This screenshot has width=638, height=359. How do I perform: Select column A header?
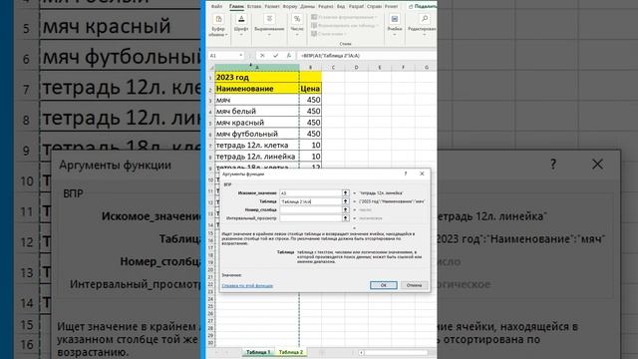[x=257, y=67]
